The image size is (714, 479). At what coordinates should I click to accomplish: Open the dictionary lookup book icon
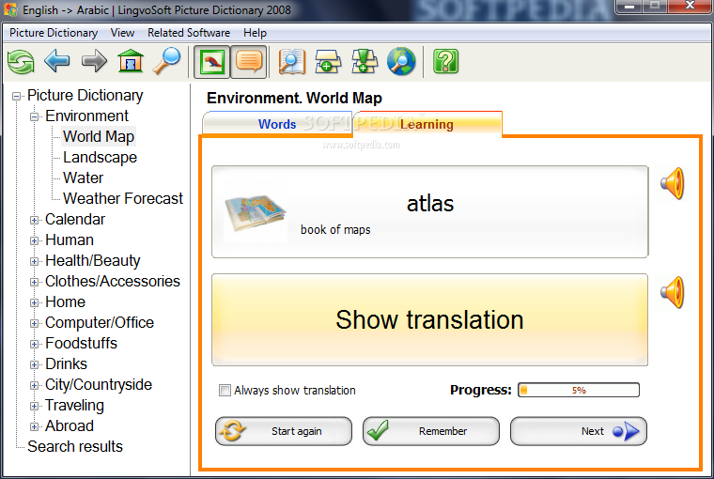(x=291, y=61)
